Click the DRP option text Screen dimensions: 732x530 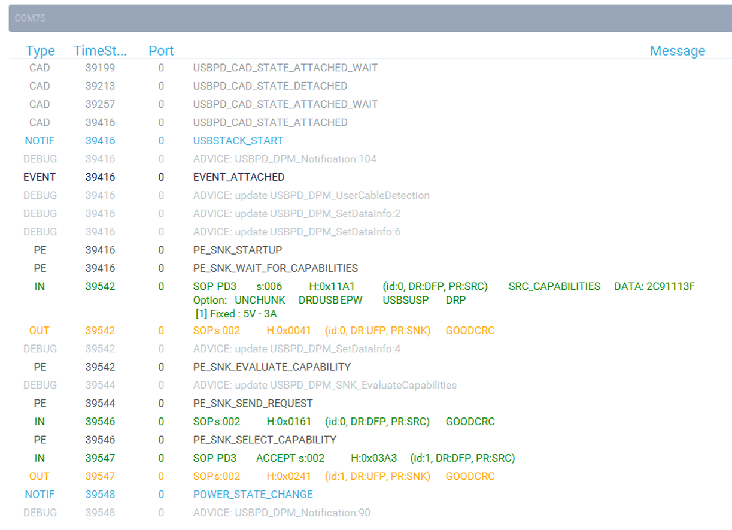coord(456,300)
